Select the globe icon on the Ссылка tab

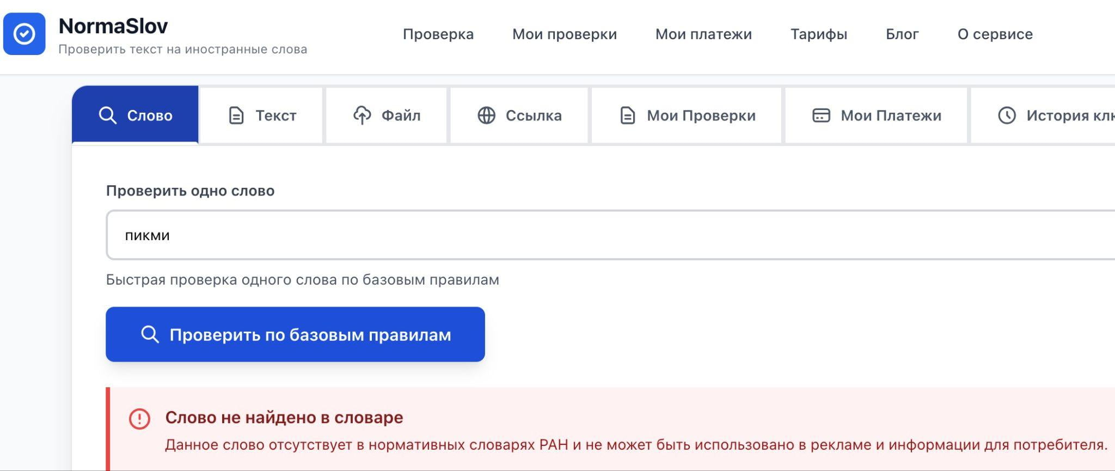pos(486,115)
